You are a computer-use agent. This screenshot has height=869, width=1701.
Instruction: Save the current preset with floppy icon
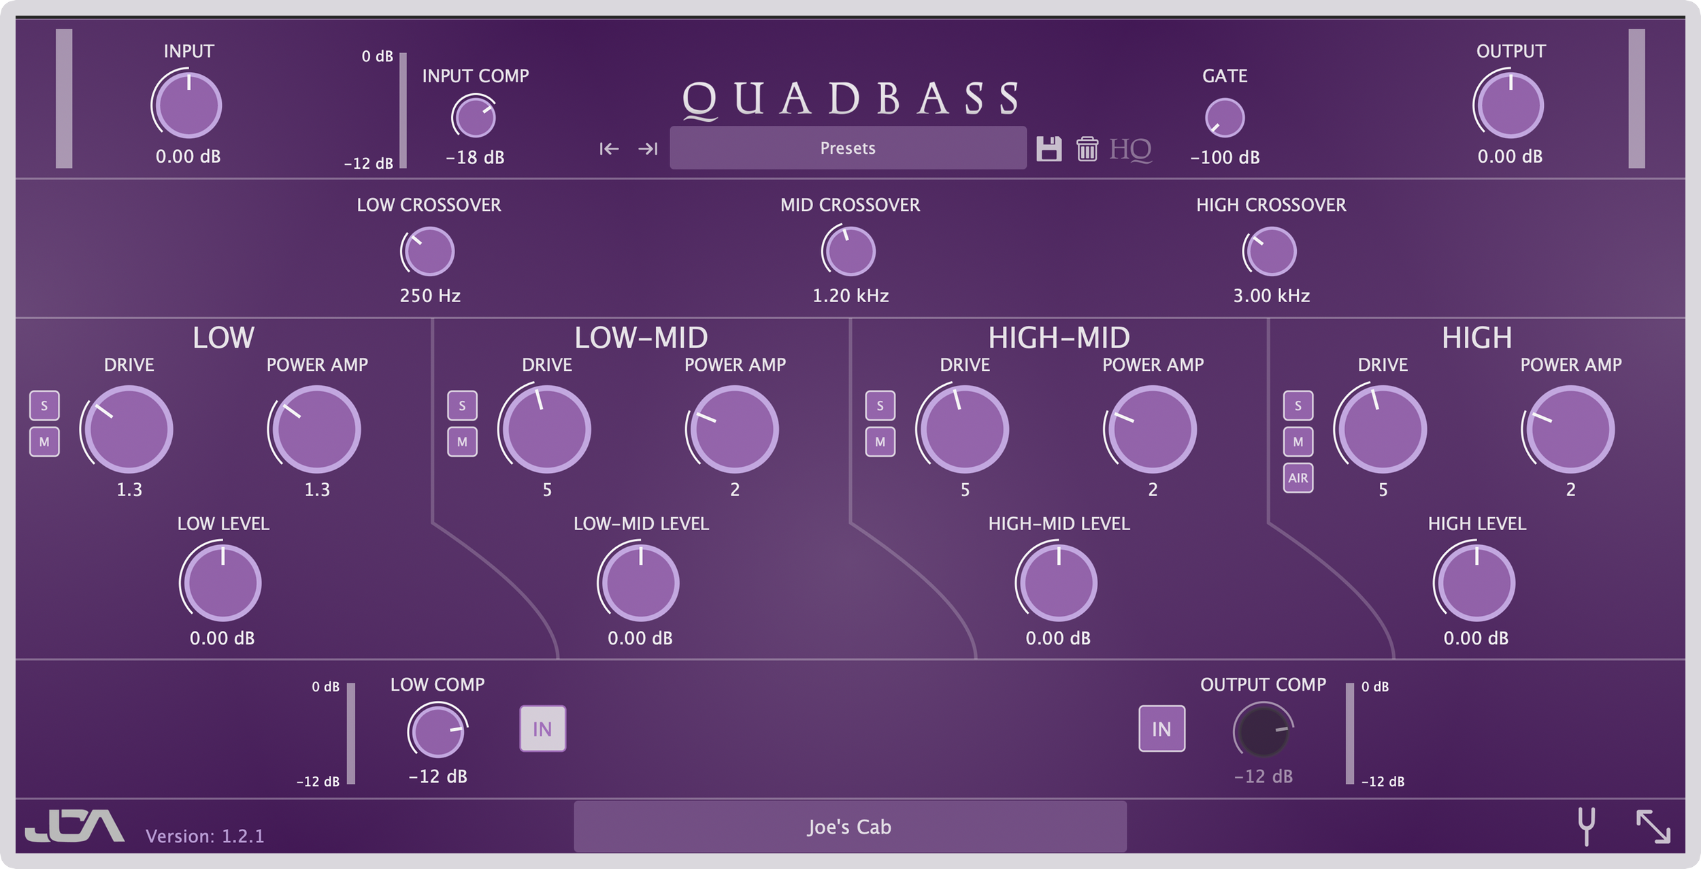pyautogui.click(x=1048, y=148)
